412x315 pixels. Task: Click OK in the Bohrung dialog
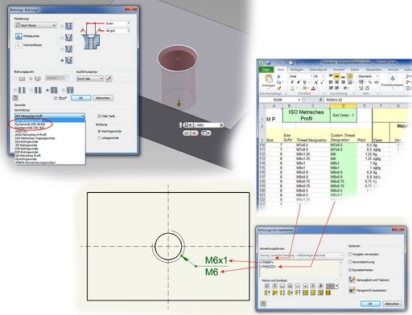coord(80,98)
